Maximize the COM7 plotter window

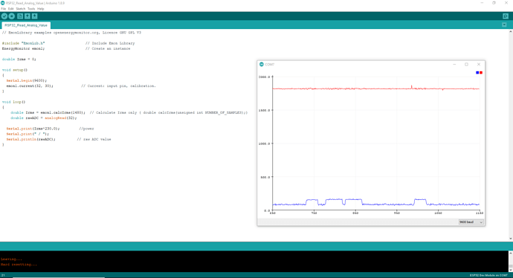[x=467, y=65]
